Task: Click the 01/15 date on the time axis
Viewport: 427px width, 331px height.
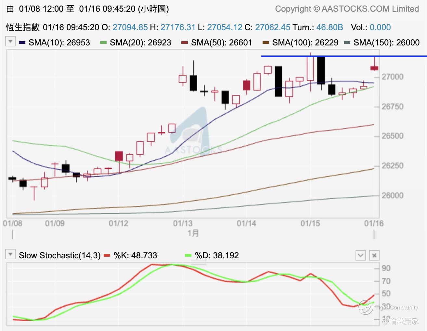Action: (310, 224)
